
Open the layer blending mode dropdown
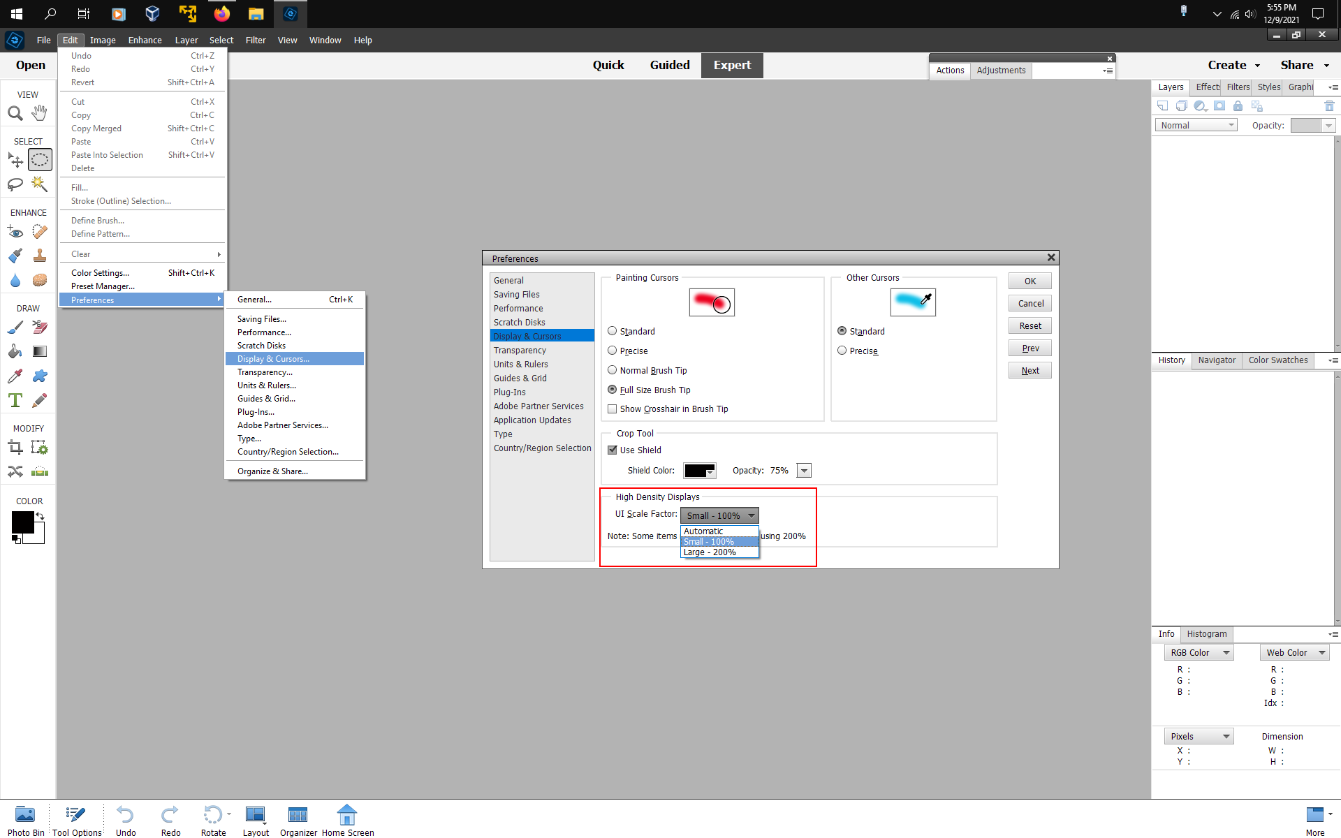[1196, 125]
